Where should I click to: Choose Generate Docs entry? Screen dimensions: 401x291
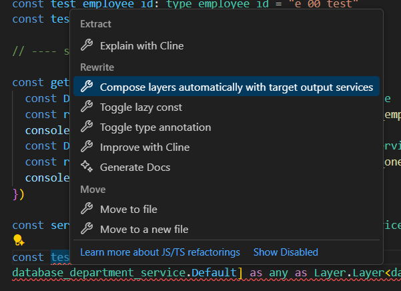[226, 167]
